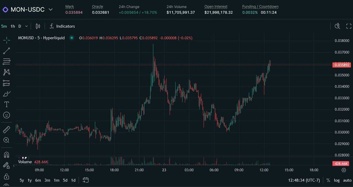
Task: Click the Go to date calendar button
Action: (x=86, y=180)
